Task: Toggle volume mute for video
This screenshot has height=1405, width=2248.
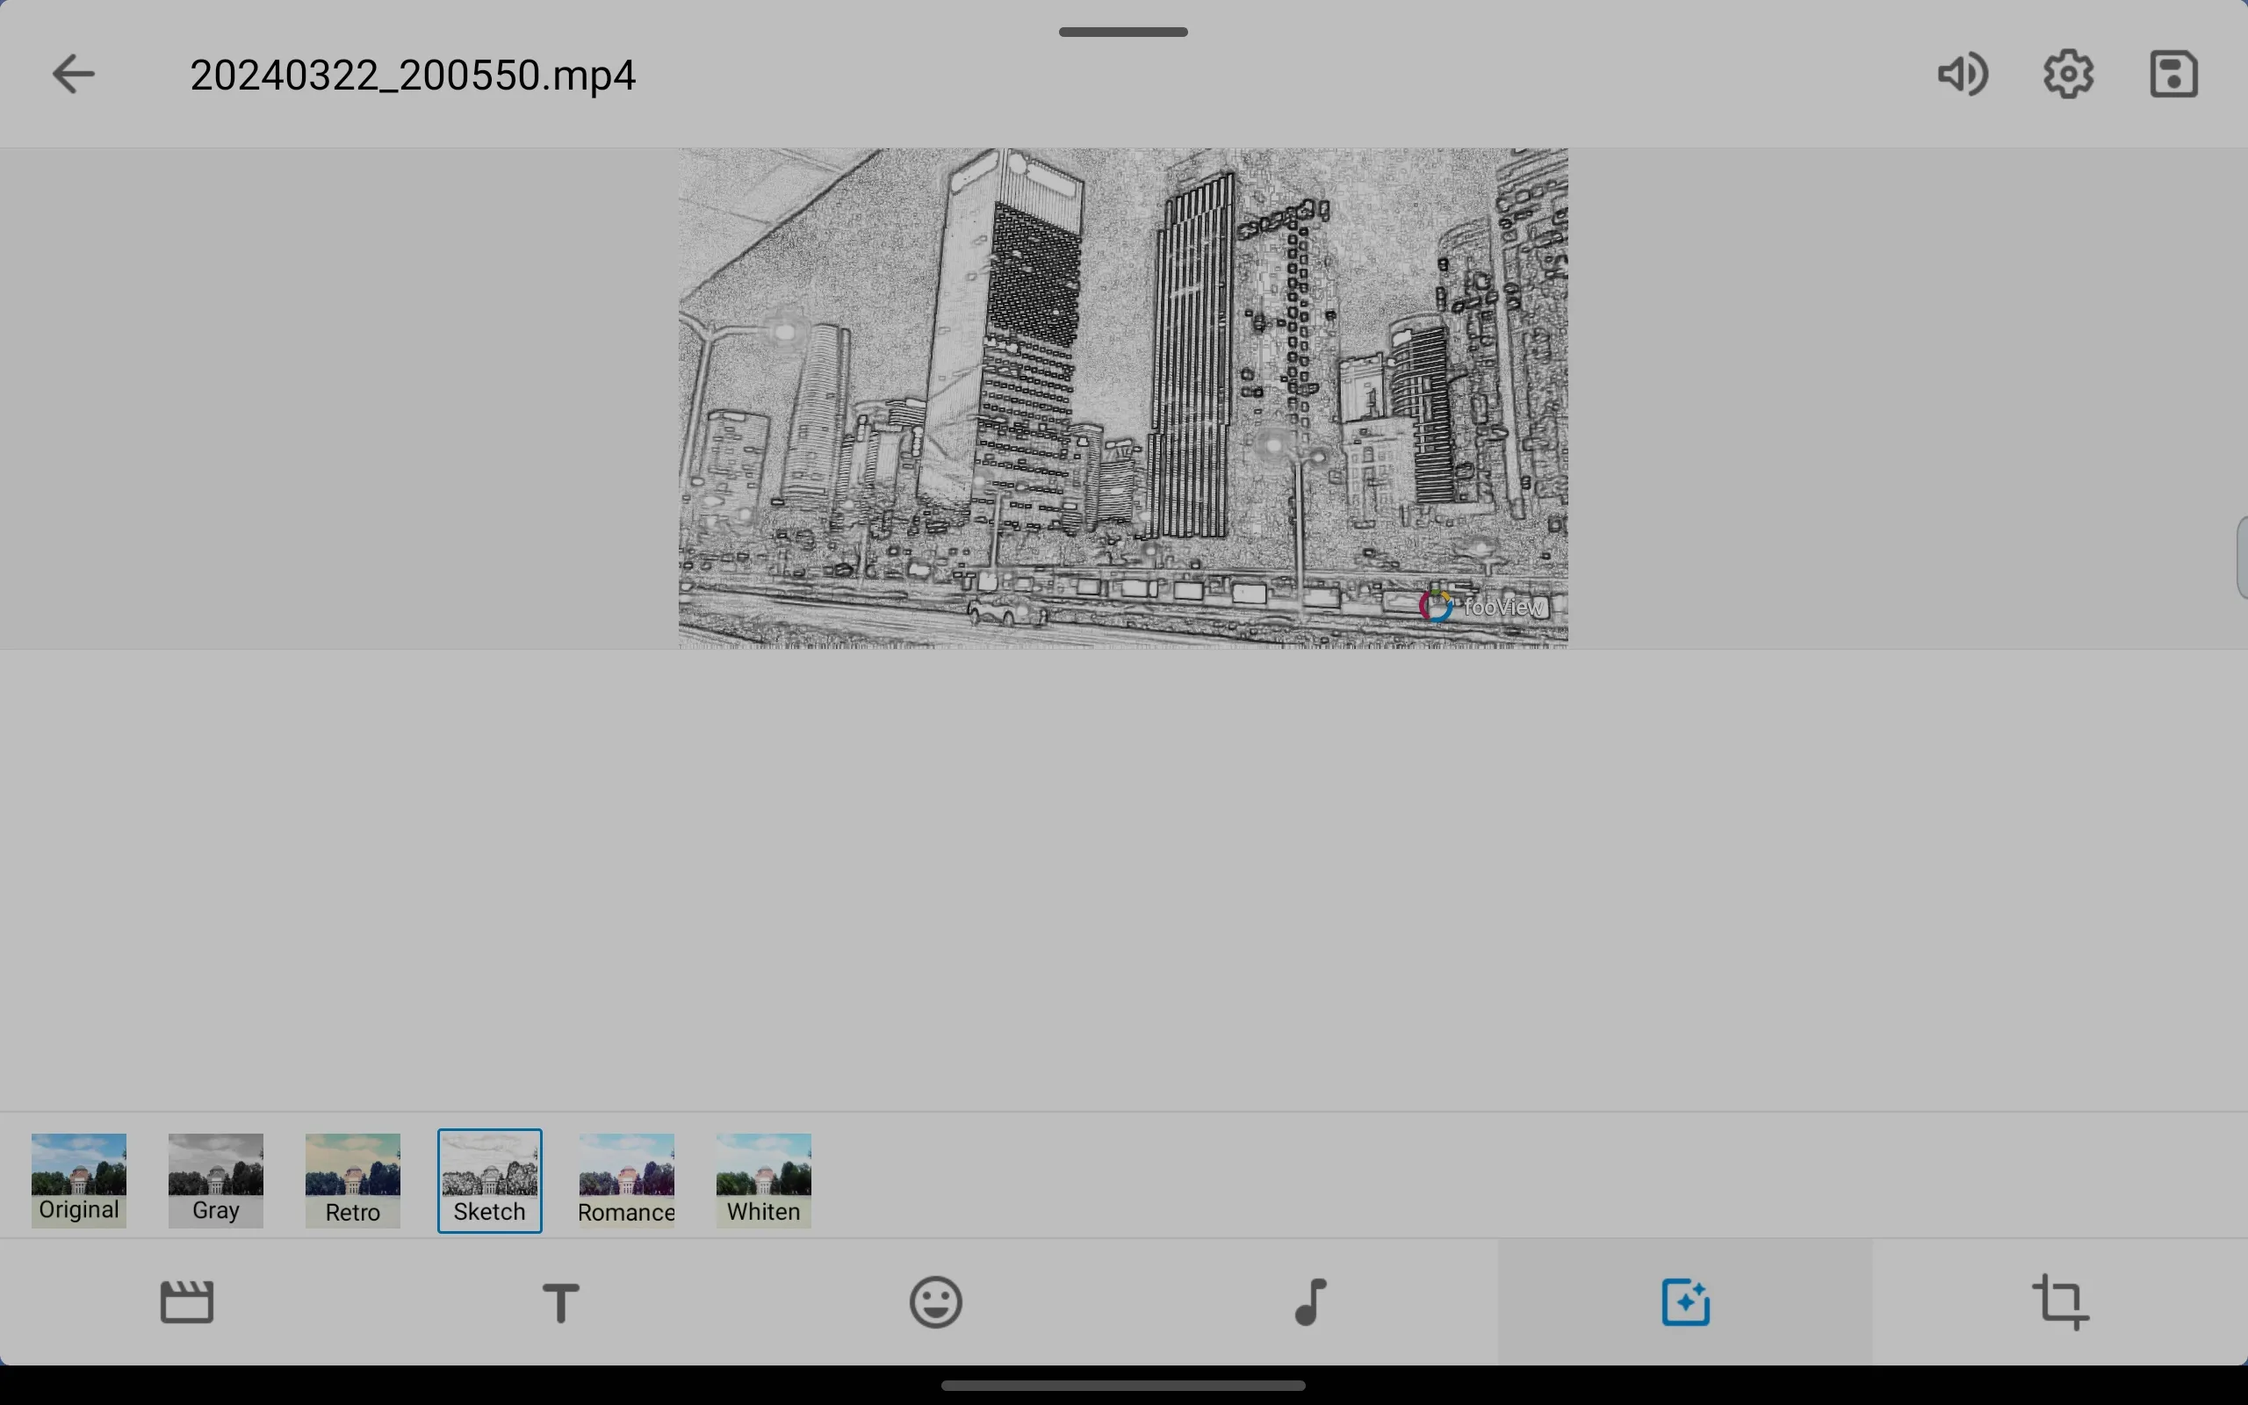Action: [x=1964, y=73]
